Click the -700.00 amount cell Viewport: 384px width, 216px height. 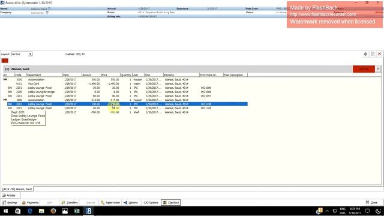point(95,112)
